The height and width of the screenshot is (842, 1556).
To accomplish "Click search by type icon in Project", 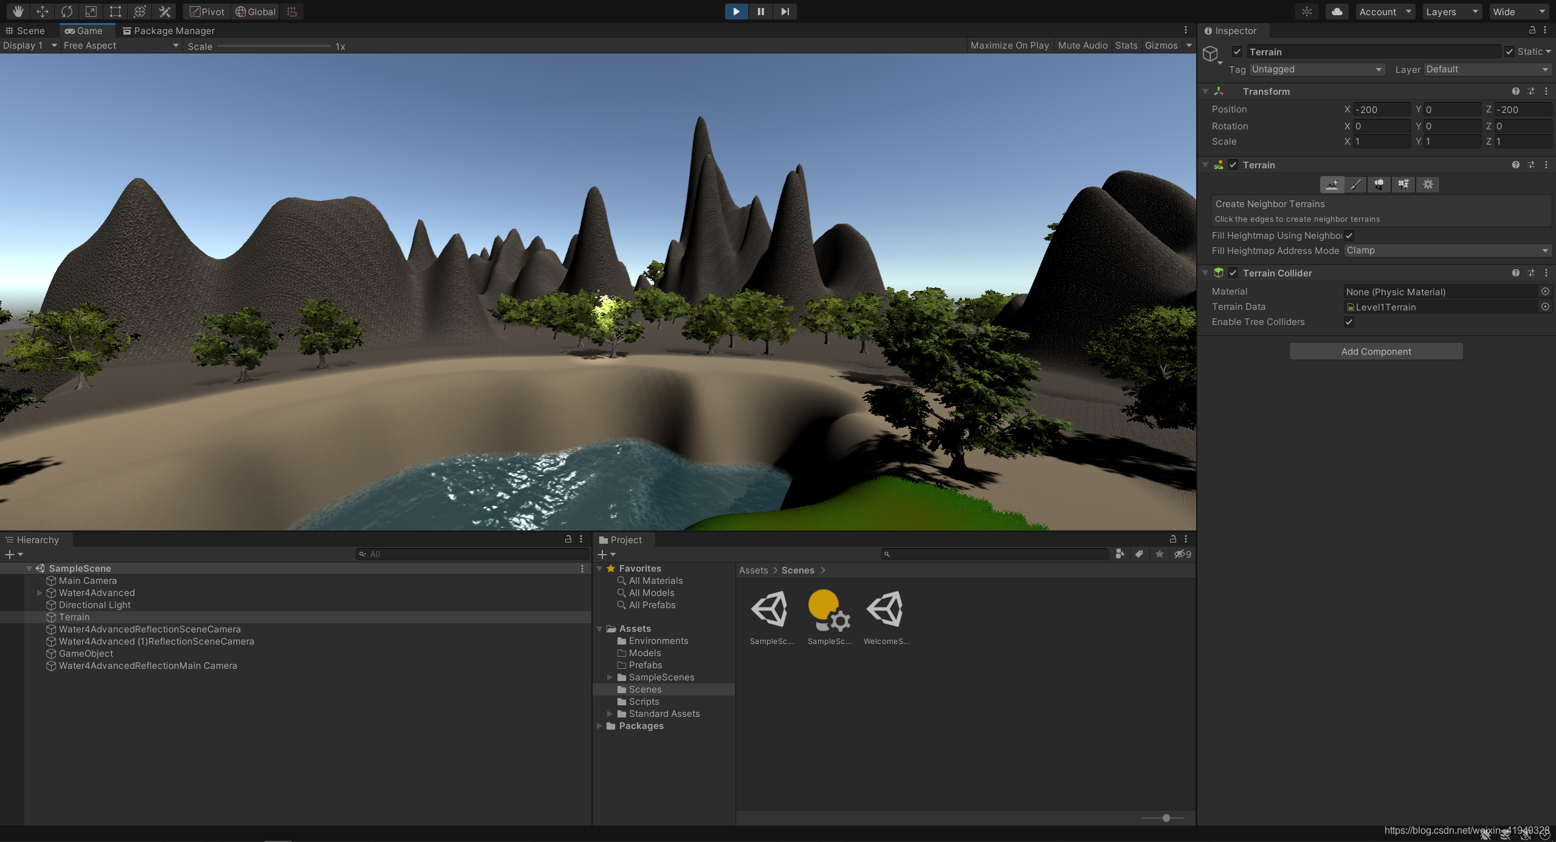I will [1120, 554].
